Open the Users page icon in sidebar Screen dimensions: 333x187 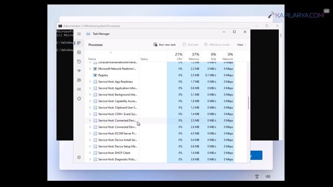[x=79, y=80]
